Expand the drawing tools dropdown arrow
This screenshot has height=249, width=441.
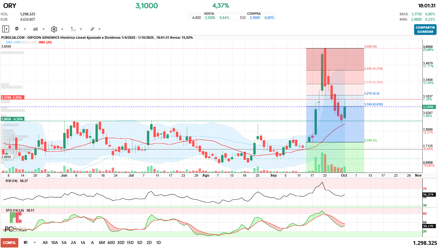[x=99, y=29]
